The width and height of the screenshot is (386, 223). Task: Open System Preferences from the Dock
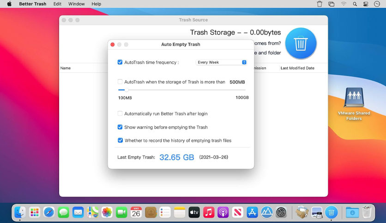click(x=281, y=212)
